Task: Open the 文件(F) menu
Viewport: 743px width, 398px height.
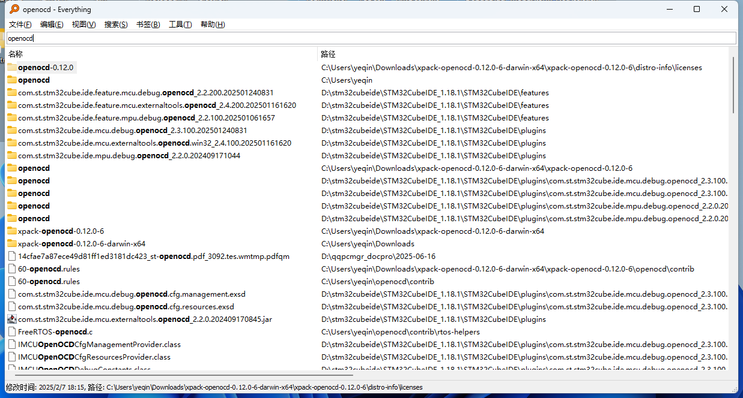Action: click(20, 25)
